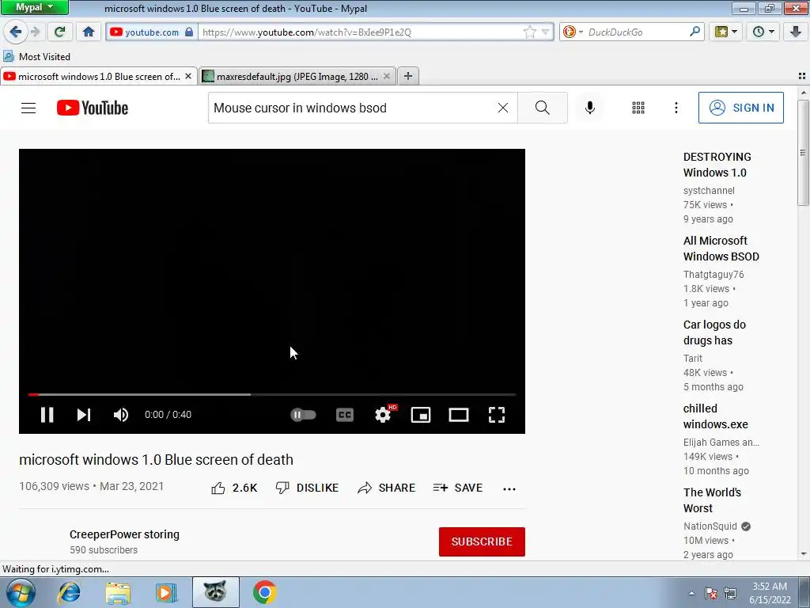Open Car logos do drugs has video
Image resolution: width=810 pixels, height=608 pixels.
pos(714,332)
